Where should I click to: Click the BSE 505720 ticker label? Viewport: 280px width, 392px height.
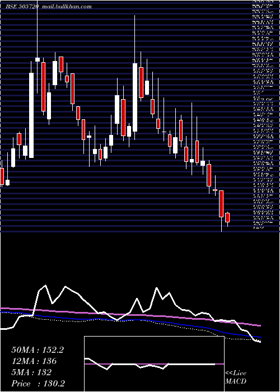pos(22,7)
